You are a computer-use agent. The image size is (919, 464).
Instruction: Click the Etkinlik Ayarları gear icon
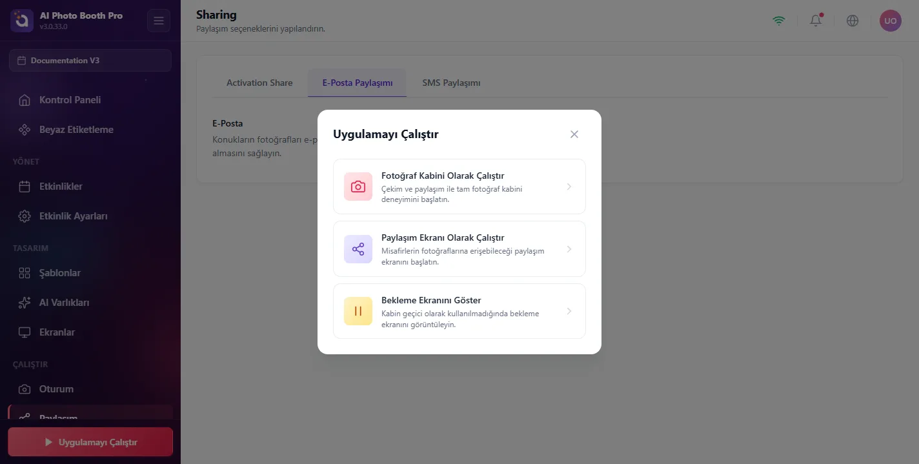25,216
